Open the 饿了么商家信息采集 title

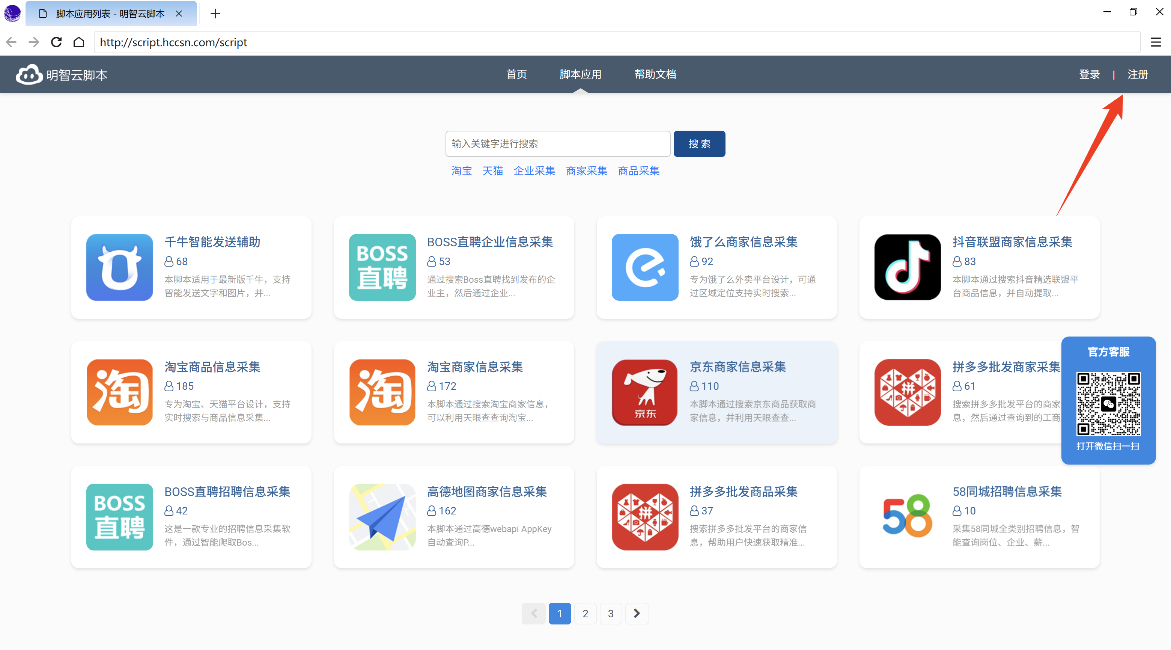[744, 242]
